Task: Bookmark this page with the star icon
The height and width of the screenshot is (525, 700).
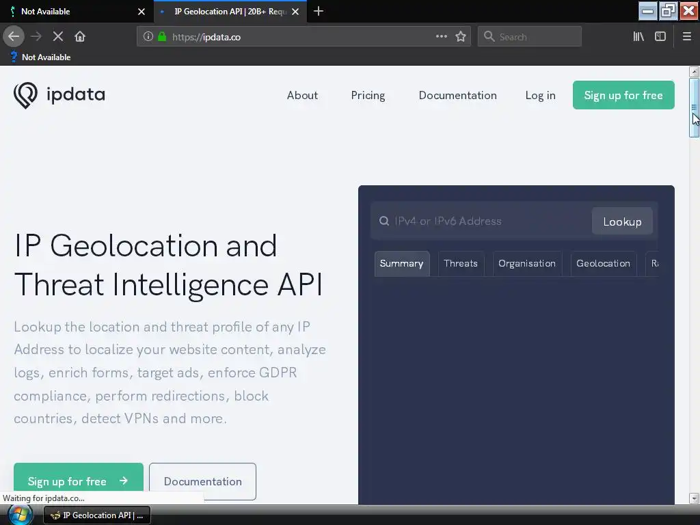Action: click(461, 37)
